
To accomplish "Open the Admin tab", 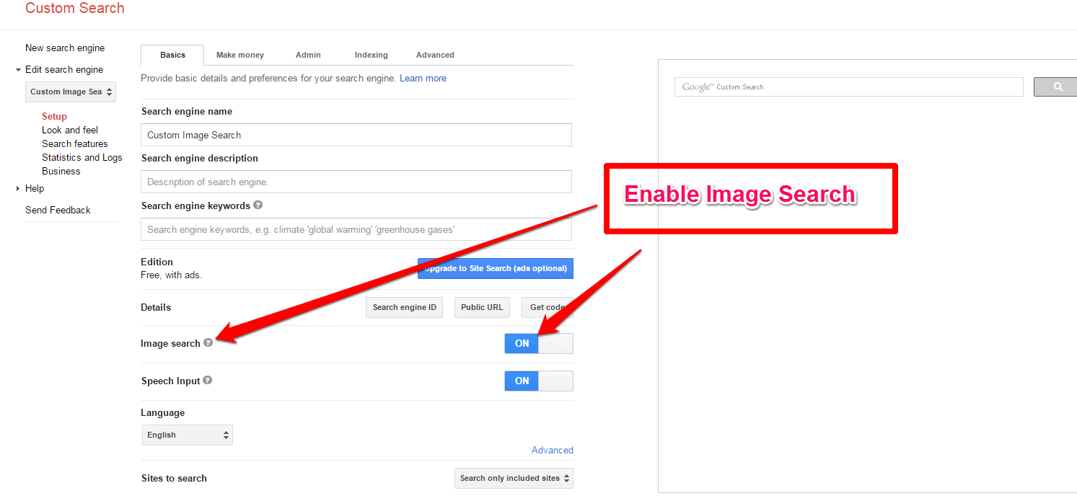I will tap(309, 55).
